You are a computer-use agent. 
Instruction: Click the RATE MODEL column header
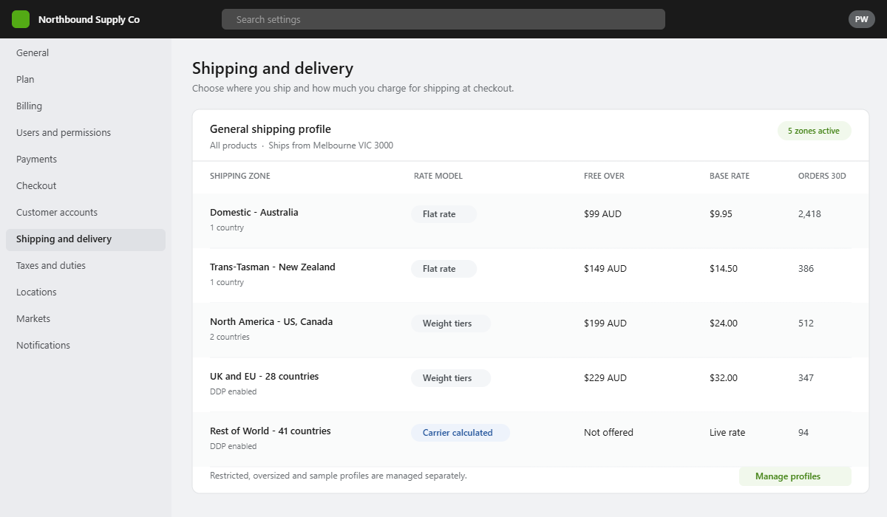coord(438,176)
